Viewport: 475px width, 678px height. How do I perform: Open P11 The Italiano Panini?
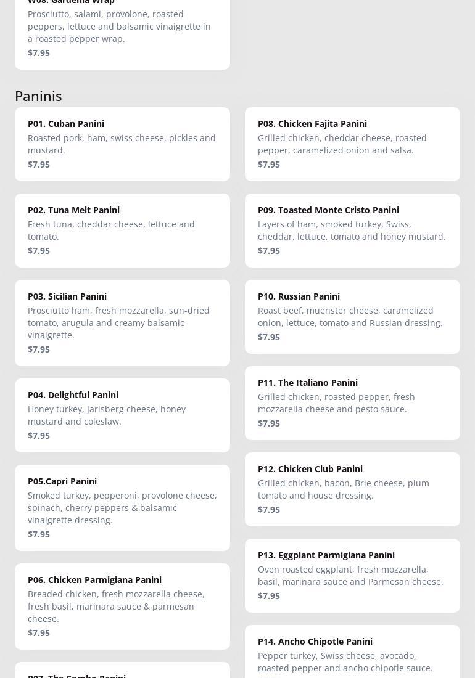coord(352,402)
